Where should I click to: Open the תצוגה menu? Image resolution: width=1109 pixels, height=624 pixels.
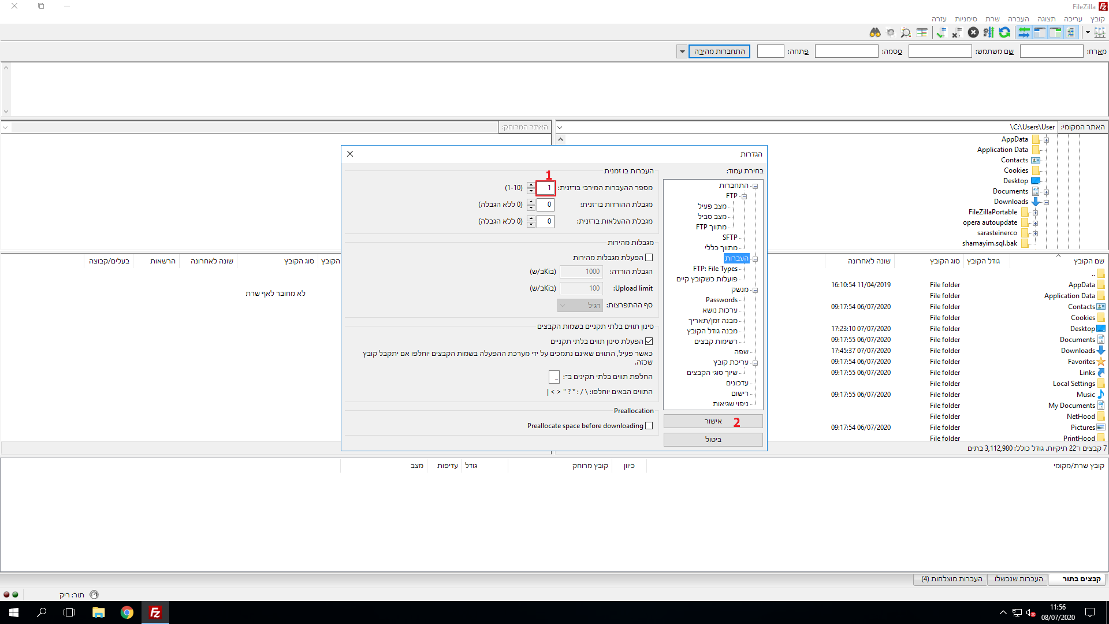1046,19
